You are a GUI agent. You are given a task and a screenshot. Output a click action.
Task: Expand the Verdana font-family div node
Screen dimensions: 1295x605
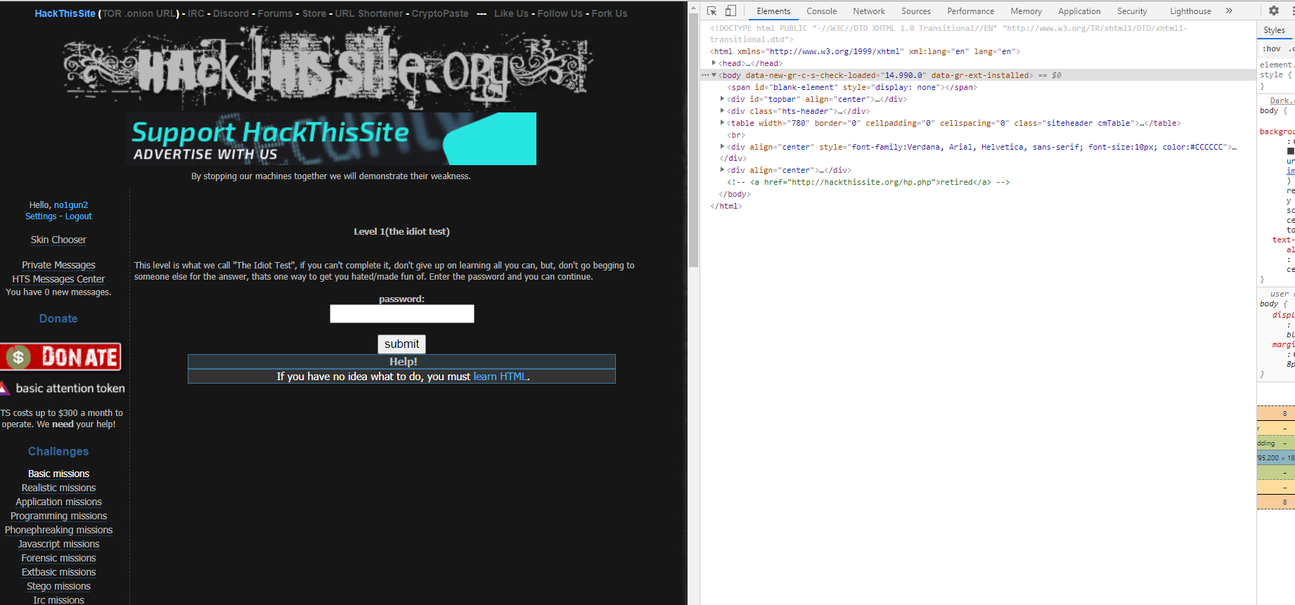(723, 147)
